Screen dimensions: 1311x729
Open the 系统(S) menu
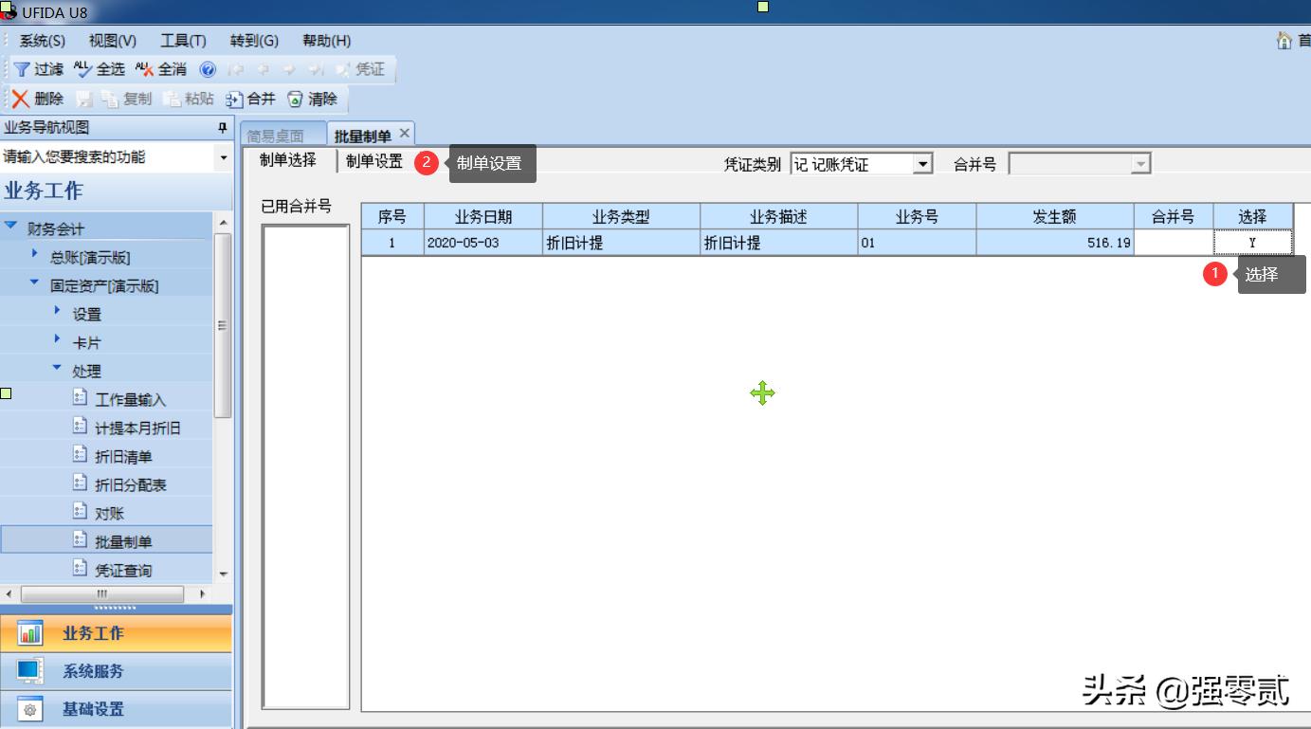(40, 40)
